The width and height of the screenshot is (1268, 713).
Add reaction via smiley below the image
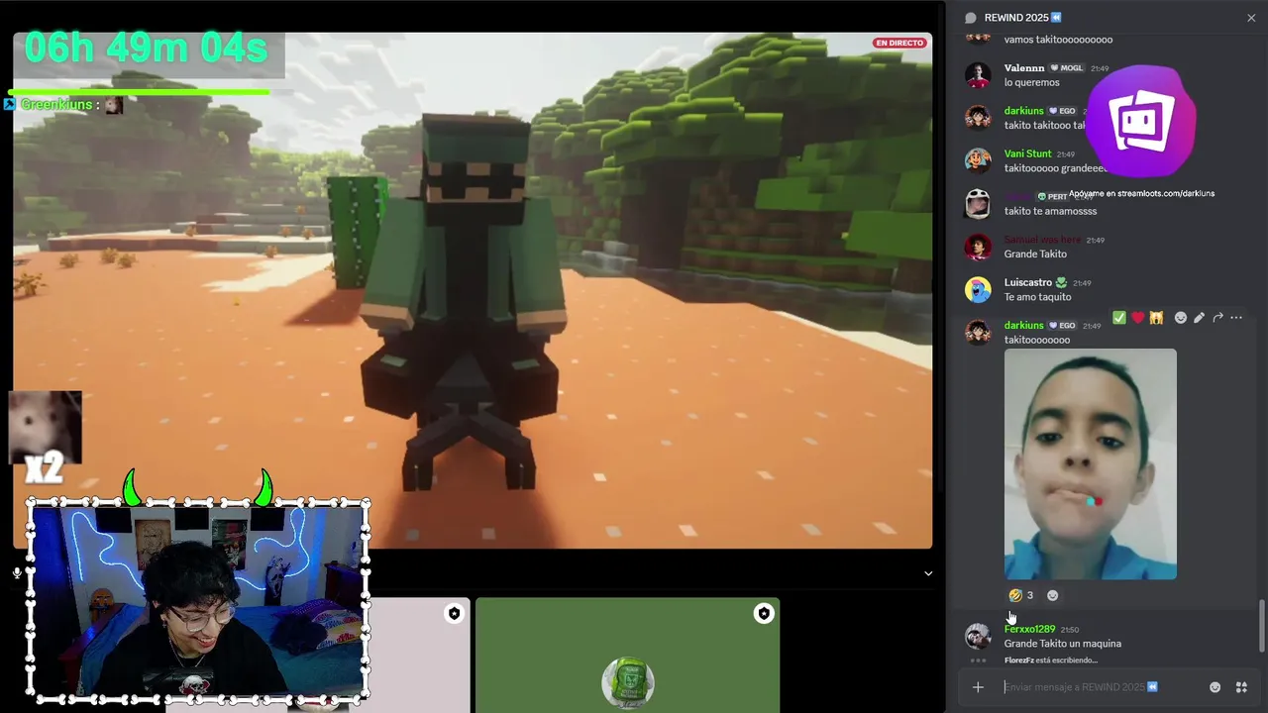click(1052, 595)
